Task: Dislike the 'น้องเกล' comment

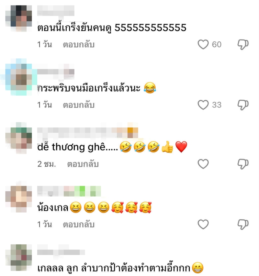Action: point(243,225)
